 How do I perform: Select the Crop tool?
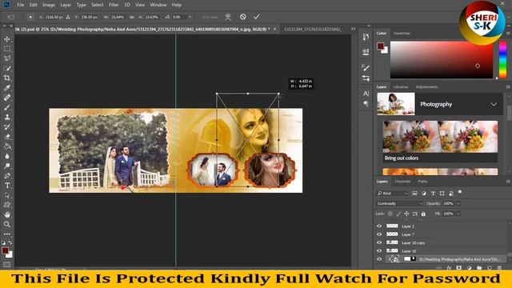tap(7, 78)
